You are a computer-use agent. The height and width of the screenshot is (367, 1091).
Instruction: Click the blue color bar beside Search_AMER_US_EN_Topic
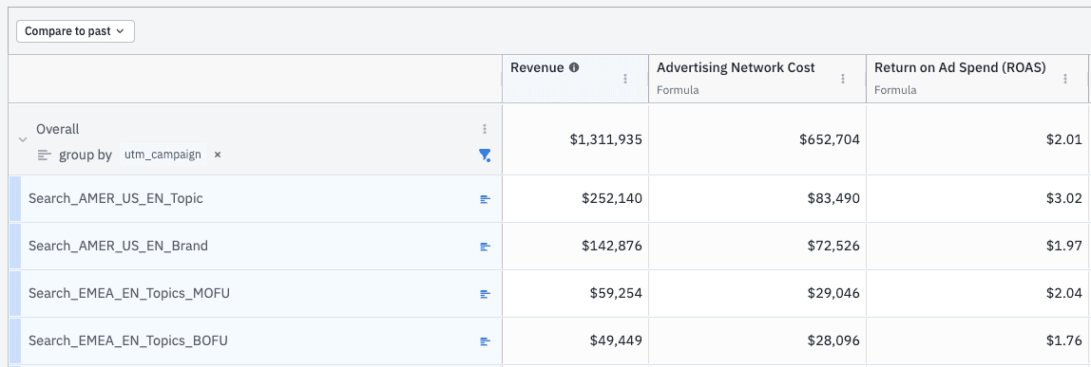click(x=14, y=198)
